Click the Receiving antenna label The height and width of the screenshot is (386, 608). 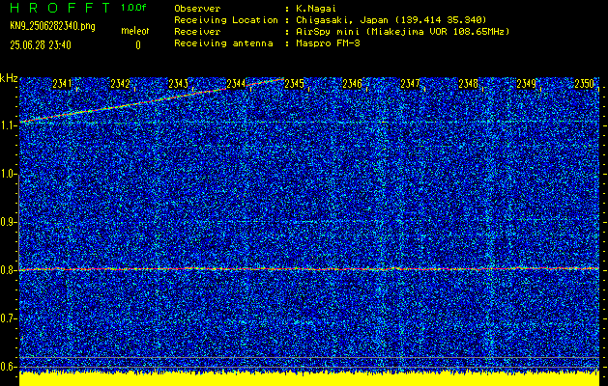[x=223, y=43]
